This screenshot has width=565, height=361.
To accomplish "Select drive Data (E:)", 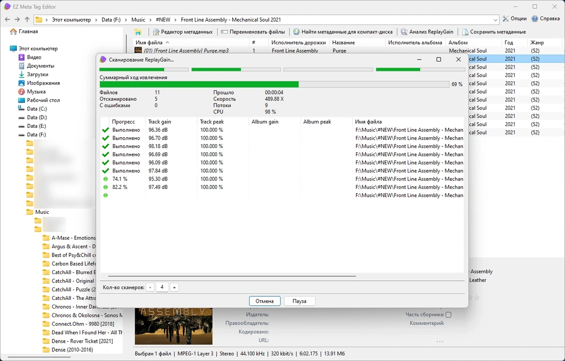I will (32, 126).
